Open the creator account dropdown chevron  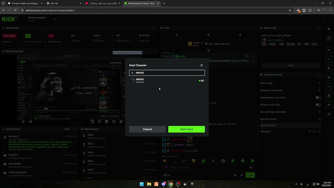pos(55,19)
